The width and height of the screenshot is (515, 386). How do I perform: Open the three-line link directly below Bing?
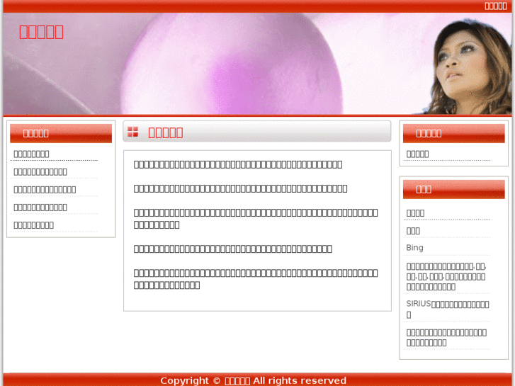[x=446, y=276]
